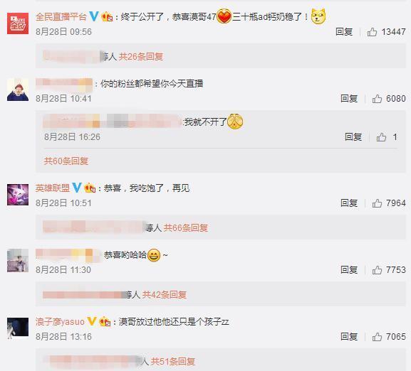Screen dimensions: 411x371
Task: Show 共42条回复 replies
Action: pos(165,295)
